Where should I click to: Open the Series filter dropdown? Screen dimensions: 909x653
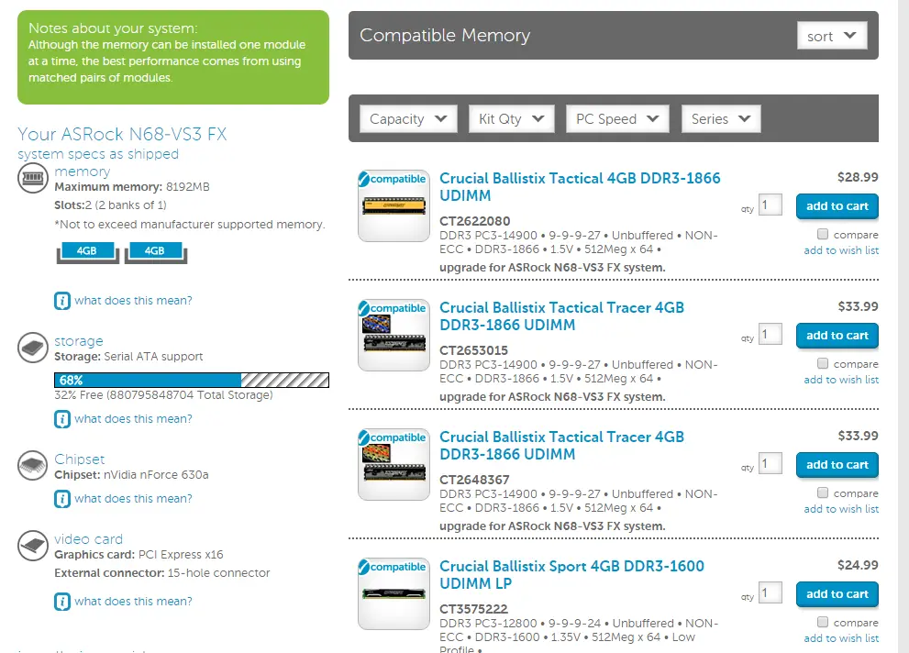[721, 119]
